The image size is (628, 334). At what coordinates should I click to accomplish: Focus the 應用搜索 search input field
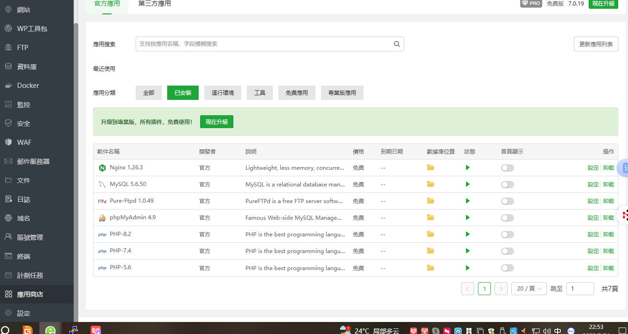[264, 44]
